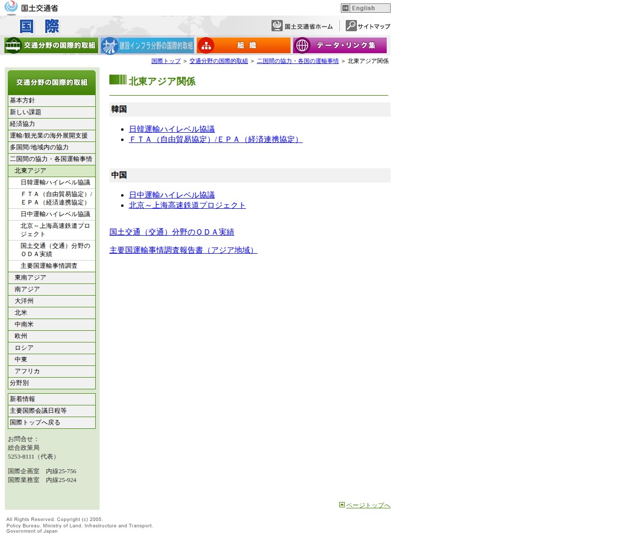Screen dimensions: 625x542
Task: Select 運輸/観光業の海外展開支援 sidebar item
Action: click(x=52, y=136)
